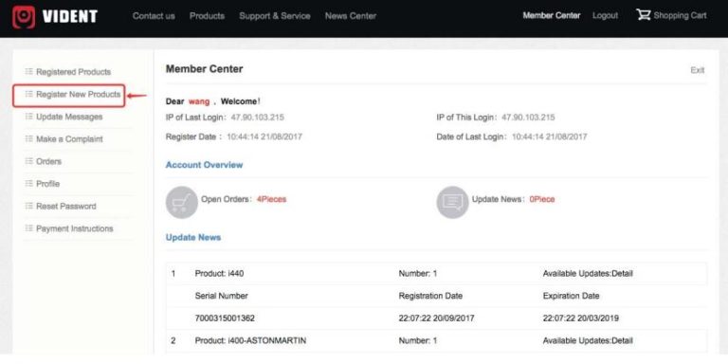Click the Expiration Date column header

click(571, 296)
